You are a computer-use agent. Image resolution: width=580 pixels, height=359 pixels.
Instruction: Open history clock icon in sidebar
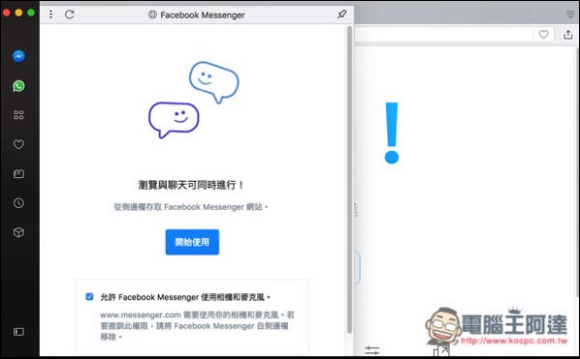(x=18, y=203)
